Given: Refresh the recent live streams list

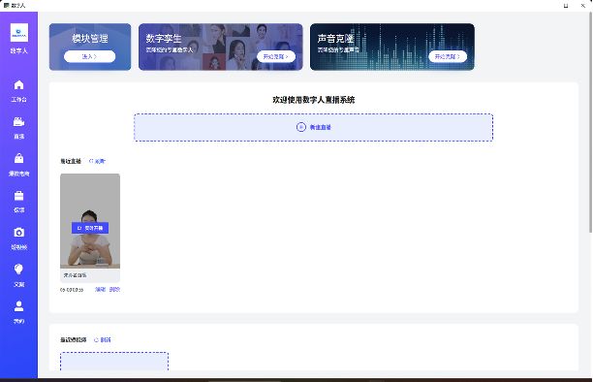Looking at the screenshot, I should coord(97,161).
